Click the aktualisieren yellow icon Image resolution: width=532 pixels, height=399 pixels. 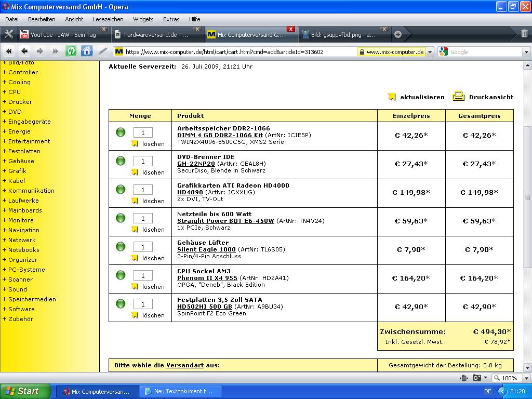[x=392, y=97]
